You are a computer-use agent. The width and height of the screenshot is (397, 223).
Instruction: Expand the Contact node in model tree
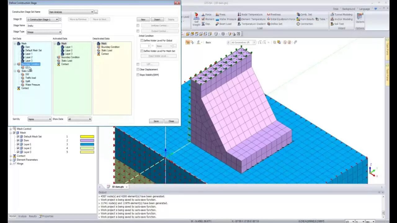pyautogui.click(x=11, y=156)
